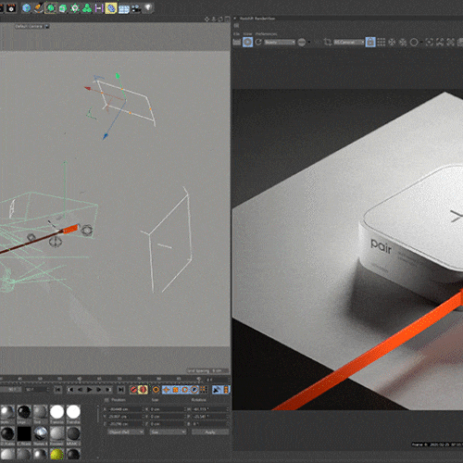
Task: Open the File menu in RenderView
Action: 236,34
